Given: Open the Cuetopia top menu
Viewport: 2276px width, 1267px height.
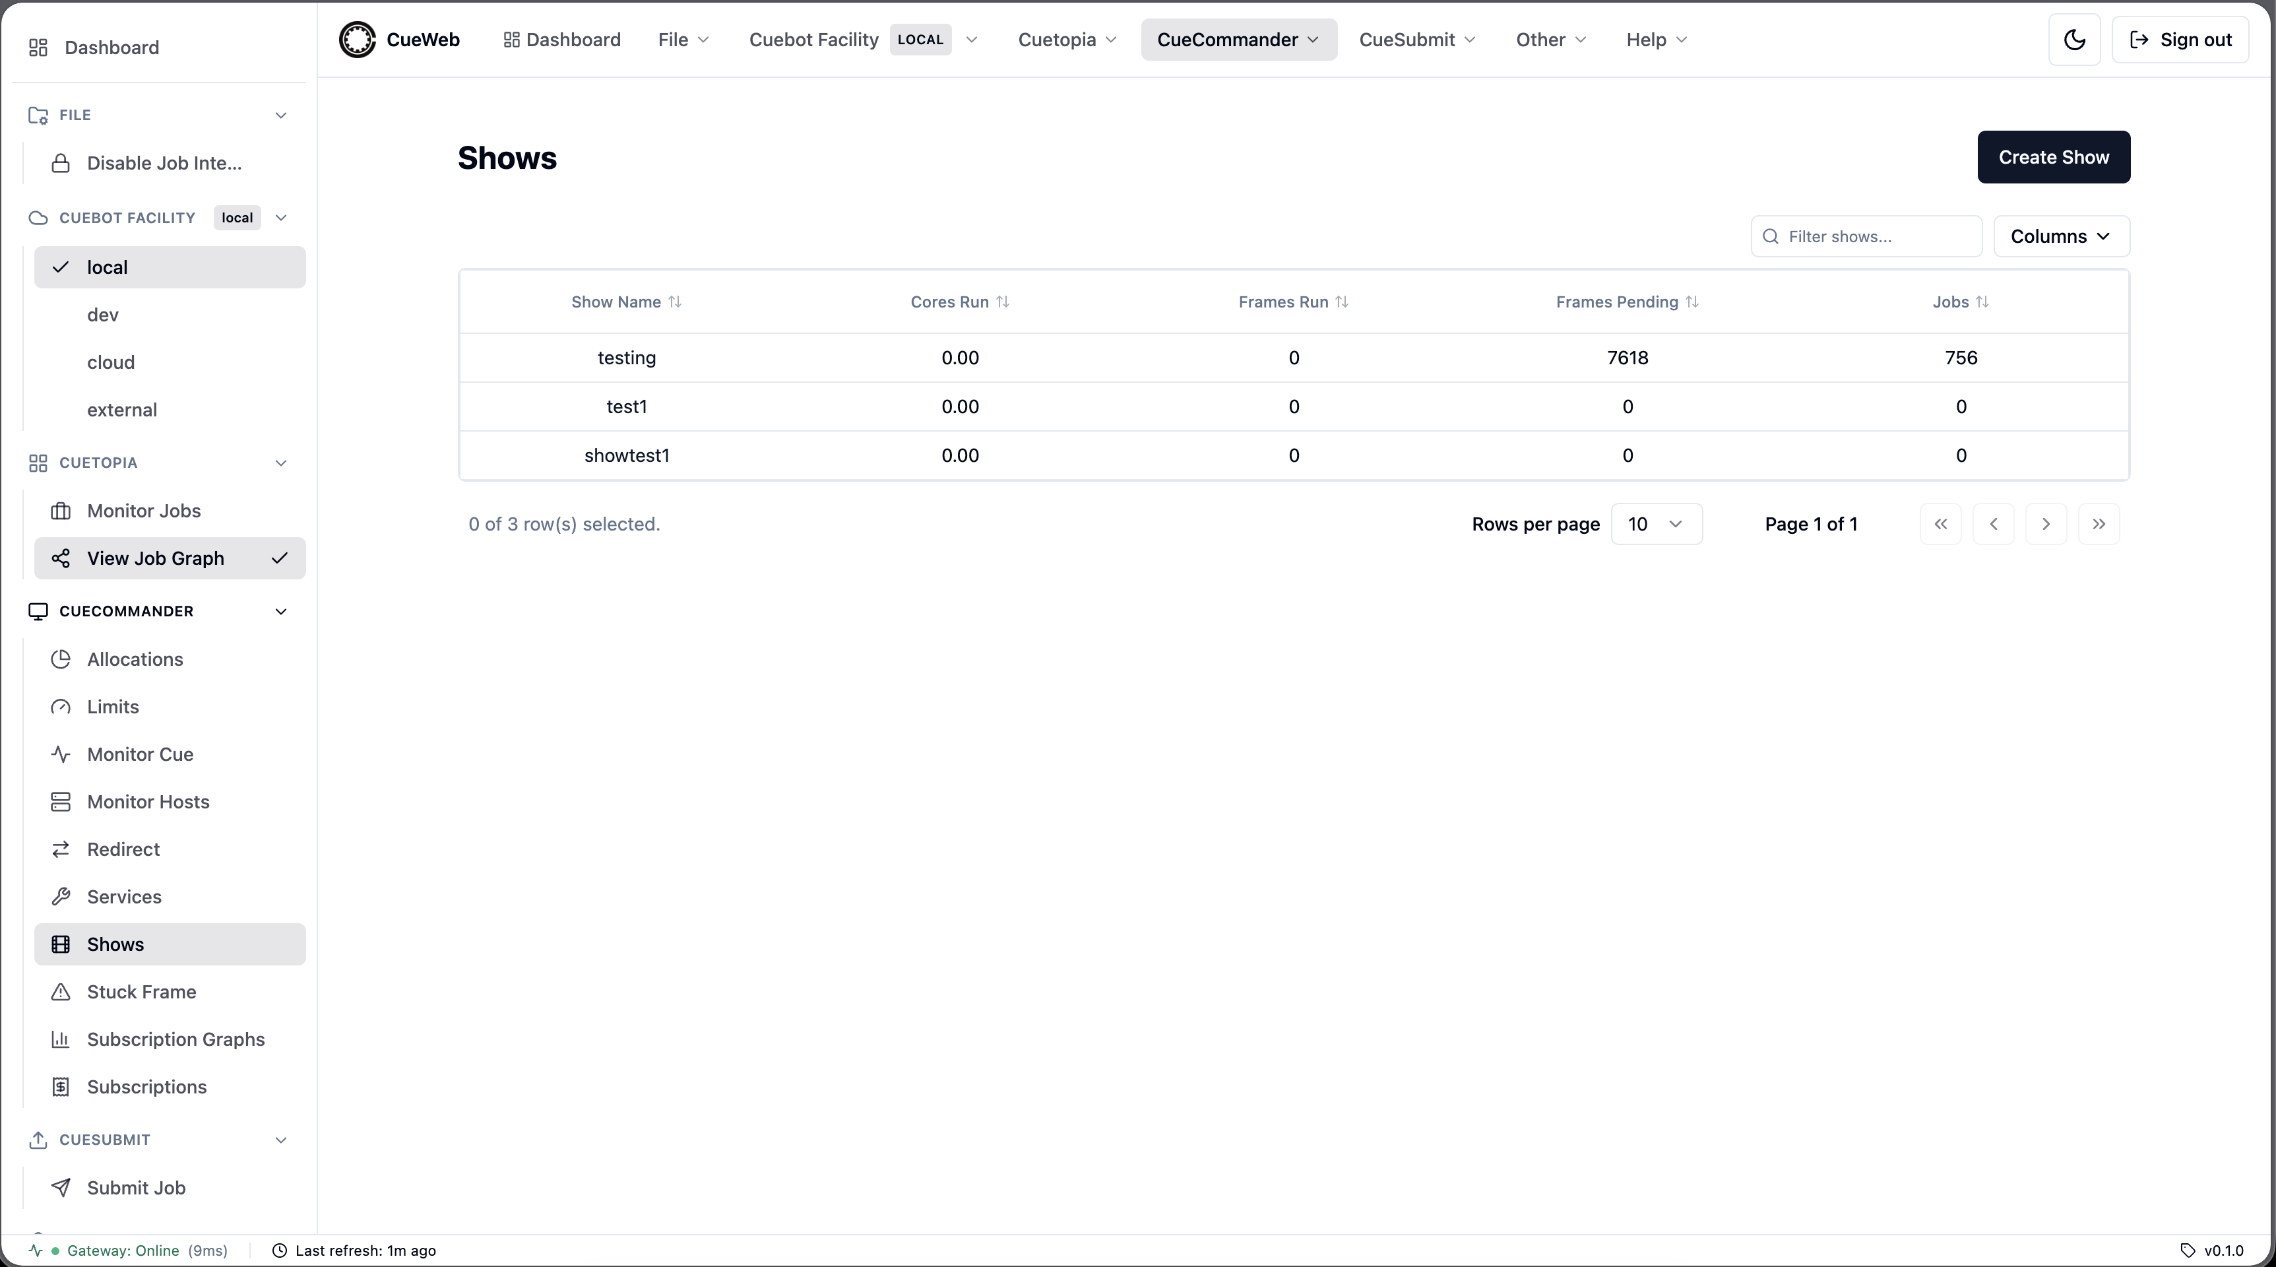Looking at the screenshot, I should pos(1067,40).
